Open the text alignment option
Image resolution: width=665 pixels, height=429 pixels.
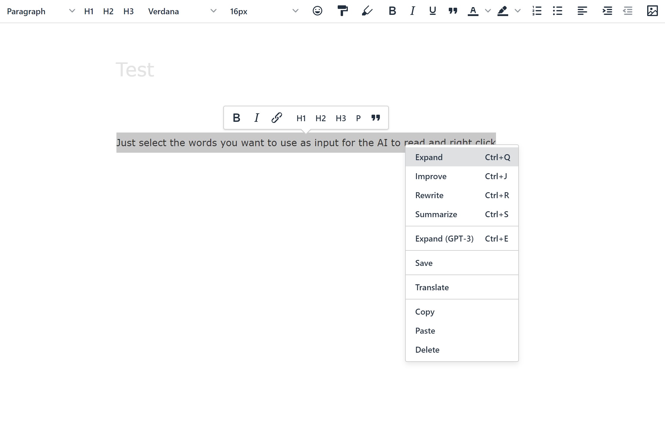[x=582, y=11]
